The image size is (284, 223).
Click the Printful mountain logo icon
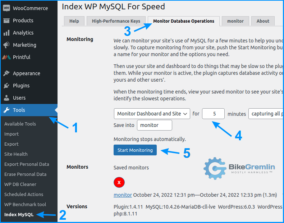point(6,57)
